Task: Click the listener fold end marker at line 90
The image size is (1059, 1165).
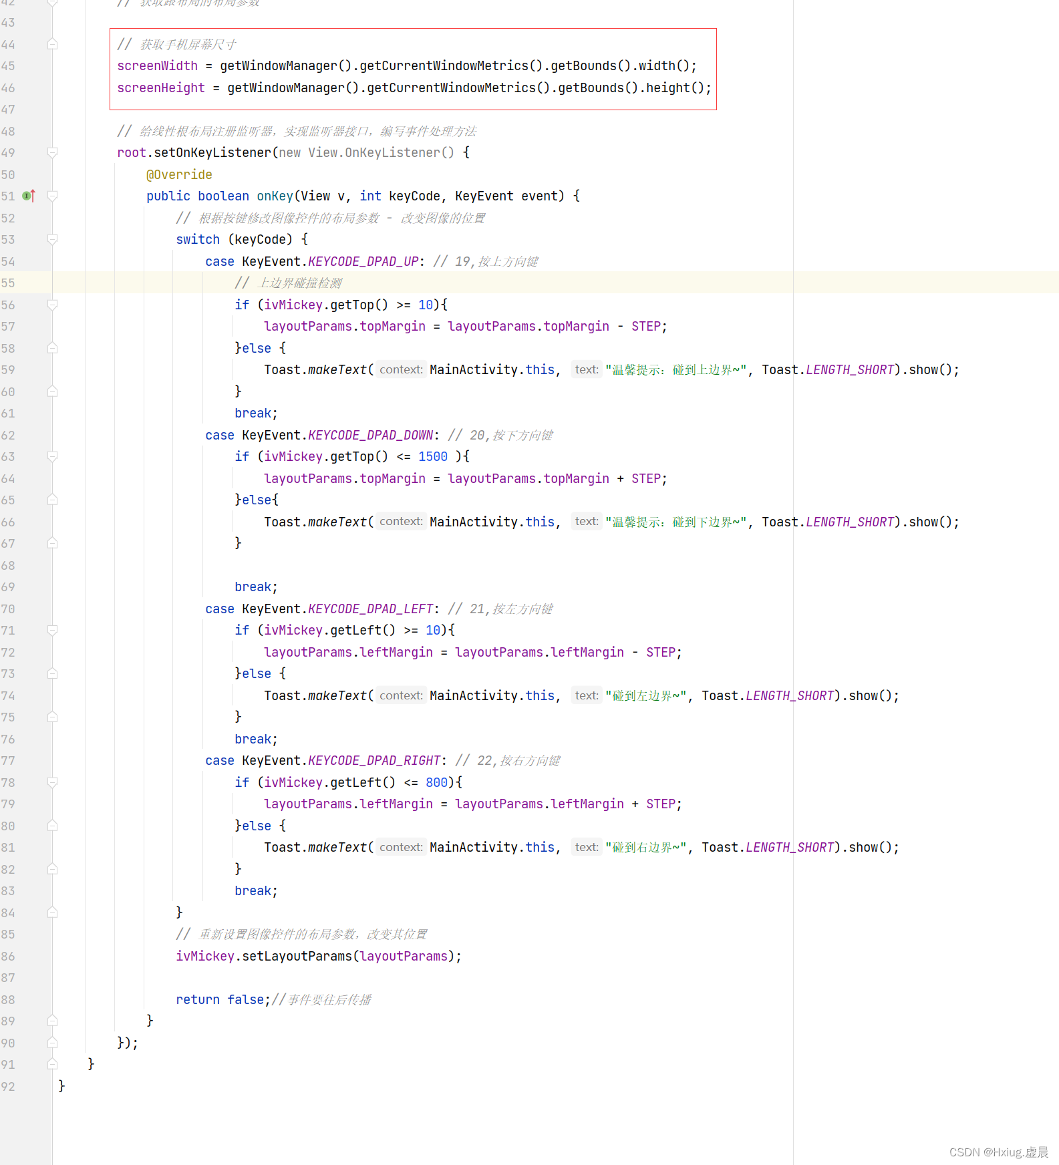Action: pos(52,1043)
